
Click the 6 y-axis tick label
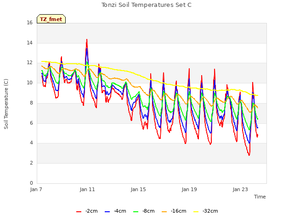pos(31,123)
